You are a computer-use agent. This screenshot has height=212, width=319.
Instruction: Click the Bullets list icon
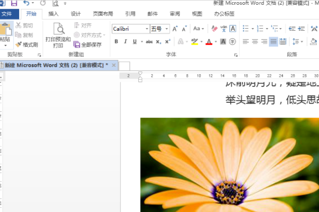(246, 29)
